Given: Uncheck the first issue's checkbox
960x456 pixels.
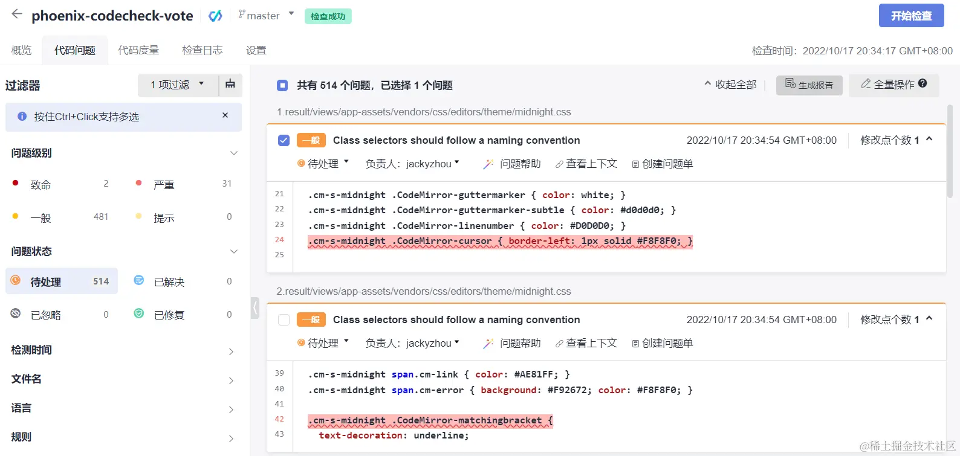Looking at the screenshot, I should click(x=284, y=140).
